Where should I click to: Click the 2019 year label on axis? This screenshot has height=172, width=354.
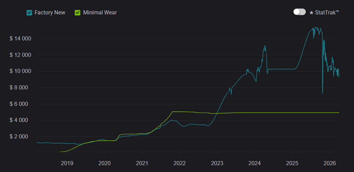tap(67, 162)
